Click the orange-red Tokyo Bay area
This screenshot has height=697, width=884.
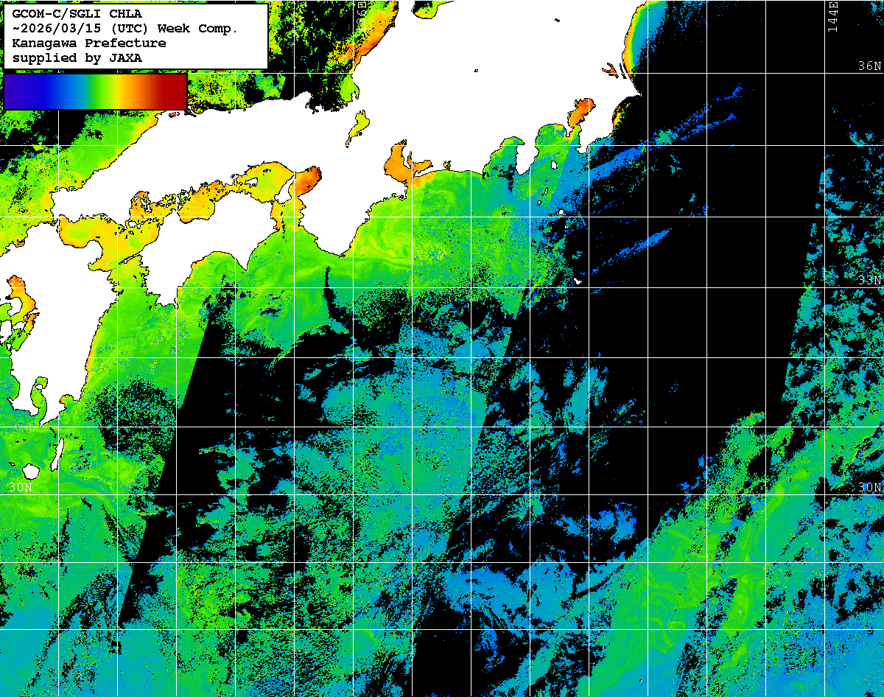(x=580, y=113)
